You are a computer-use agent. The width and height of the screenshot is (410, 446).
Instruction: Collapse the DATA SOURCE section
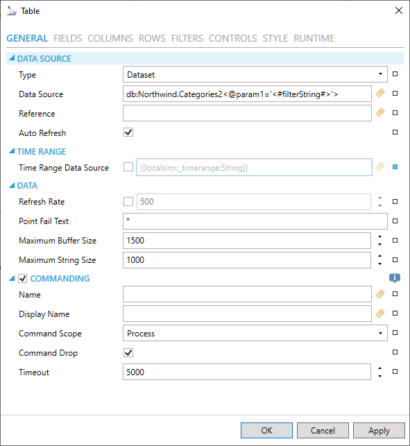(12, 58)
